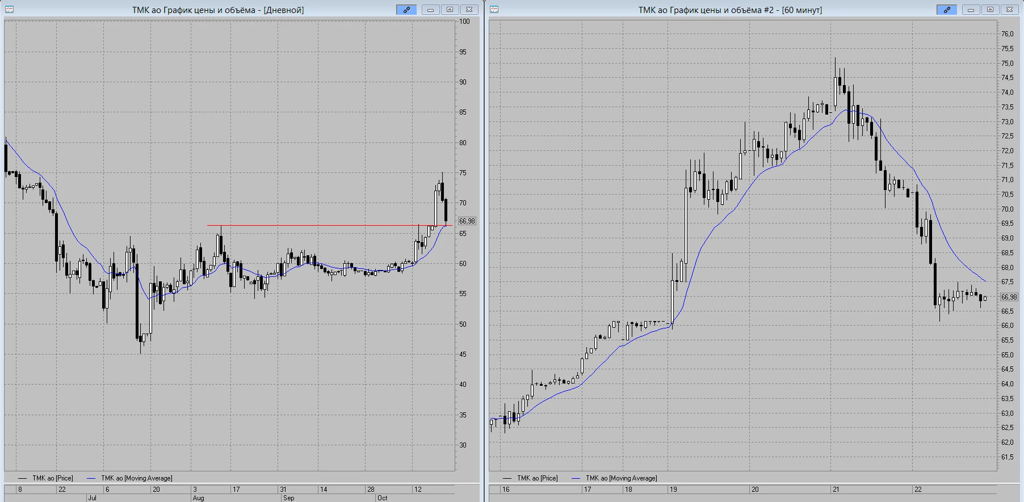Image resolution: width=1024 pixels, height=502 pixels.
Task: Click date 8 on the daily time axis
Action: (x=20, y=489)
